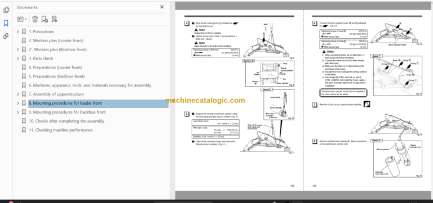Click bookmark icon beside 4. Preparations (Loader front)

click(24, 67)
